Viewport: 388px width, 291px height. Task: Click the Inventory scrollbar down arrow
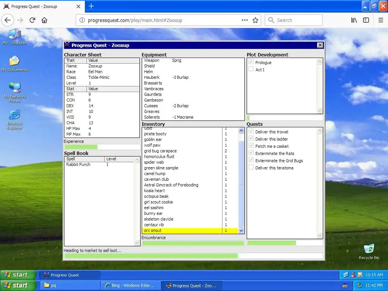coord(241,231)
